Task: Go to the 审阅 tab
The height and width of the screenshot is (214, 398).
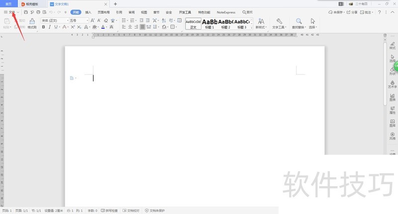Action: pyautogui.click(x=131, y=12)
